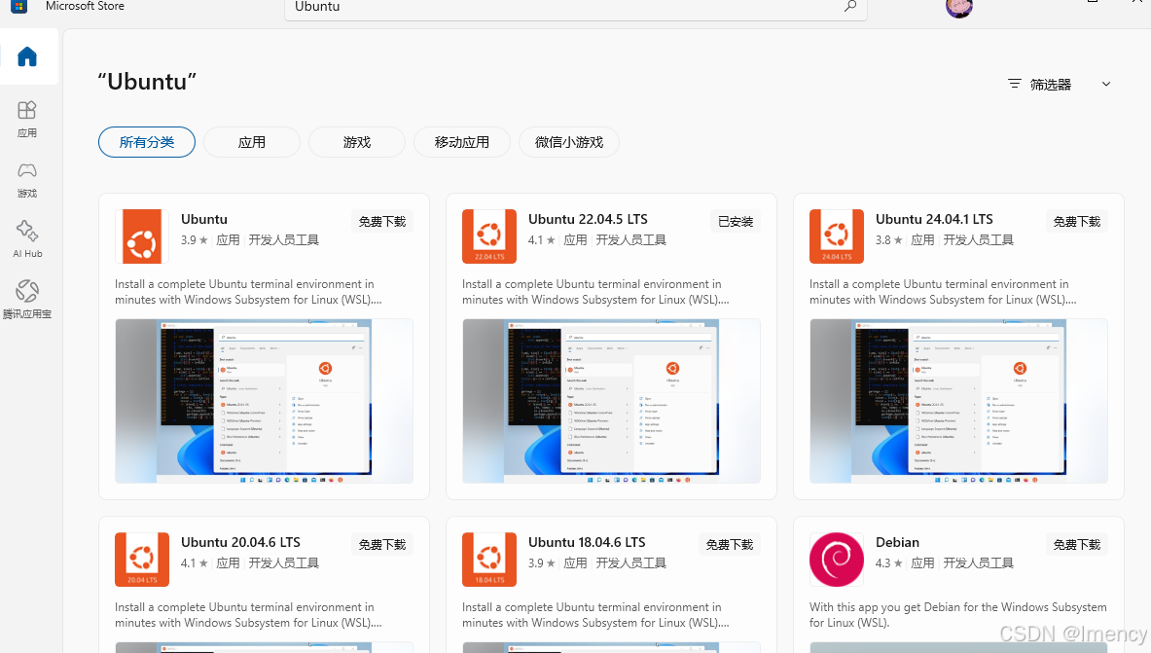Click the Ubuntu 18.04 LTS app icon

click(488, 559)
